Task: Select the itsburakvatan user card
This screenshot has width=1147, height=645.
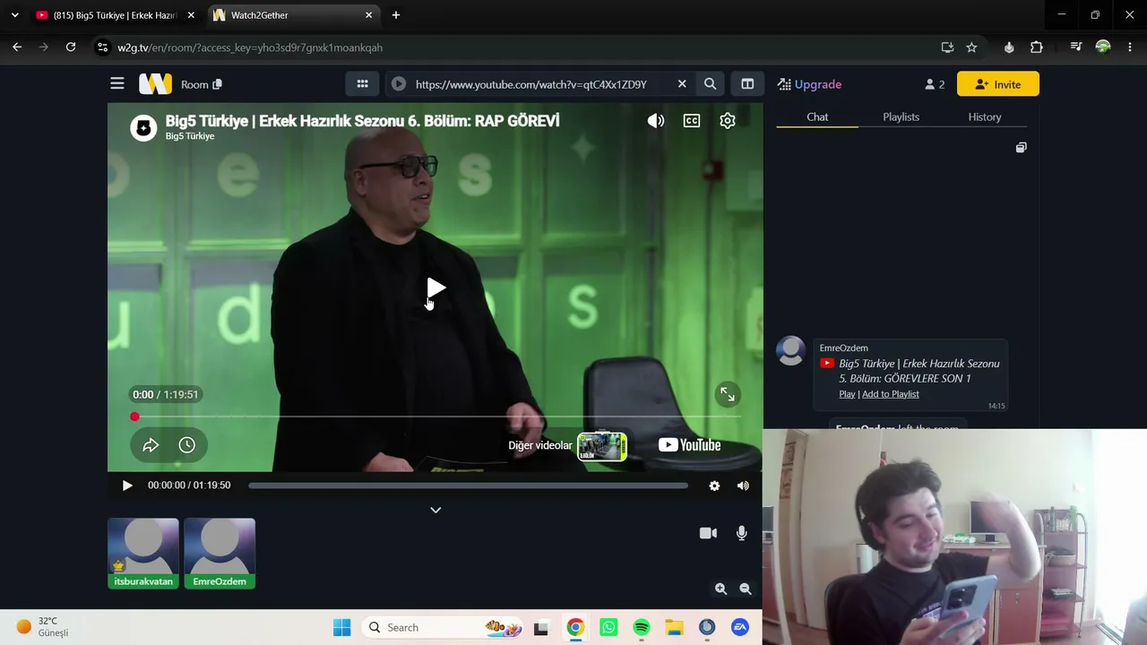Action: (143, 554)
